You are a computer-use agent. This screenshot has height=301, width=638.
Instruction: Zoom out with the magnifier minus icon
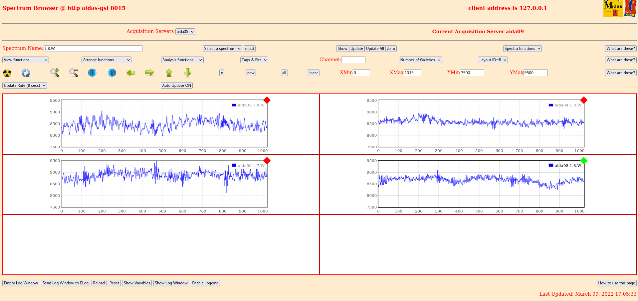[x=74, y=73]
